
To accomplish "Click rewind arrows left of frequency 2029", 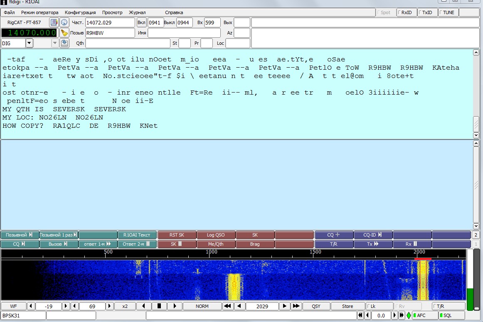I will pyautogui.click(x=227, y=306).
